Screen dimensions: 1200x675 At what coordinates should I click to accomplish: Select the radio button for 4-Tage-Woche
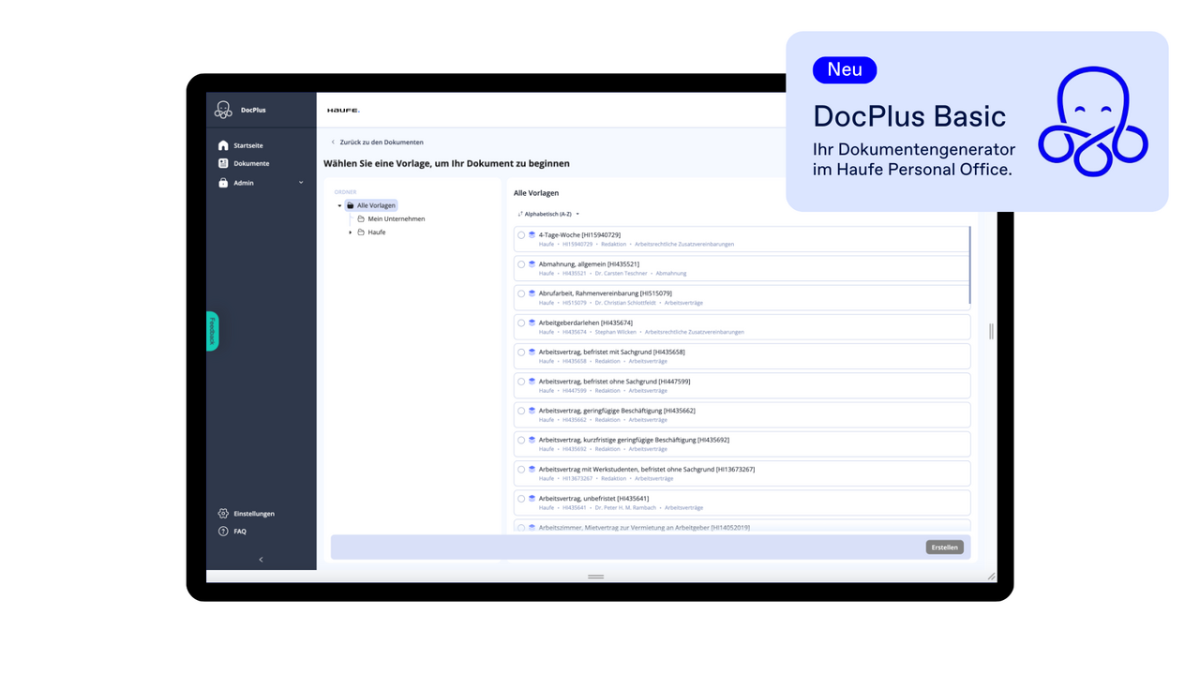tap(521, 234)
